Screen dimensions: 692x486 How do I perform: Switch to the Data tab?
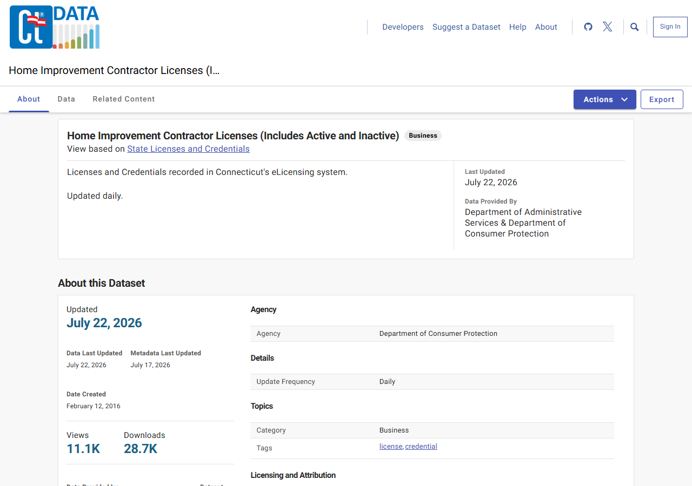(66, 99)
